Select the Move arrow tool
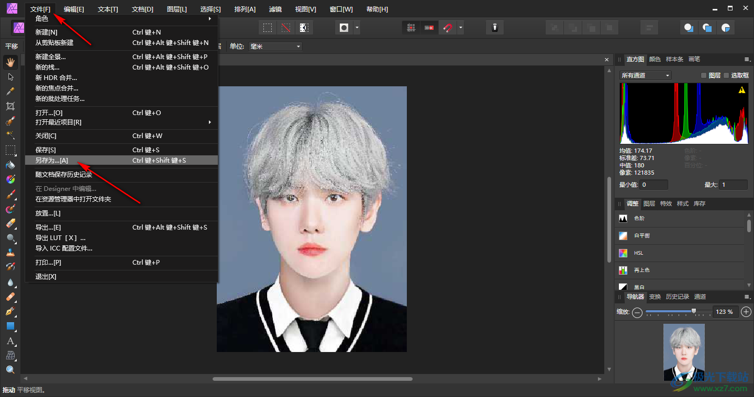This screenshot has height=397, width=754. [x=10, y=77]
